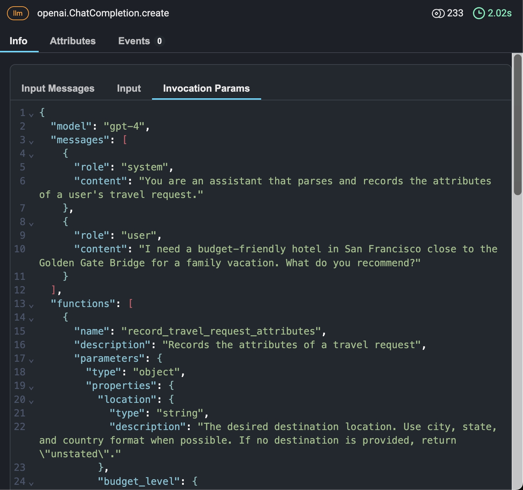This screenshot has height=490, width=523.
Task: Collapse the root JSON object at line 1
Action: coord(31,115)
